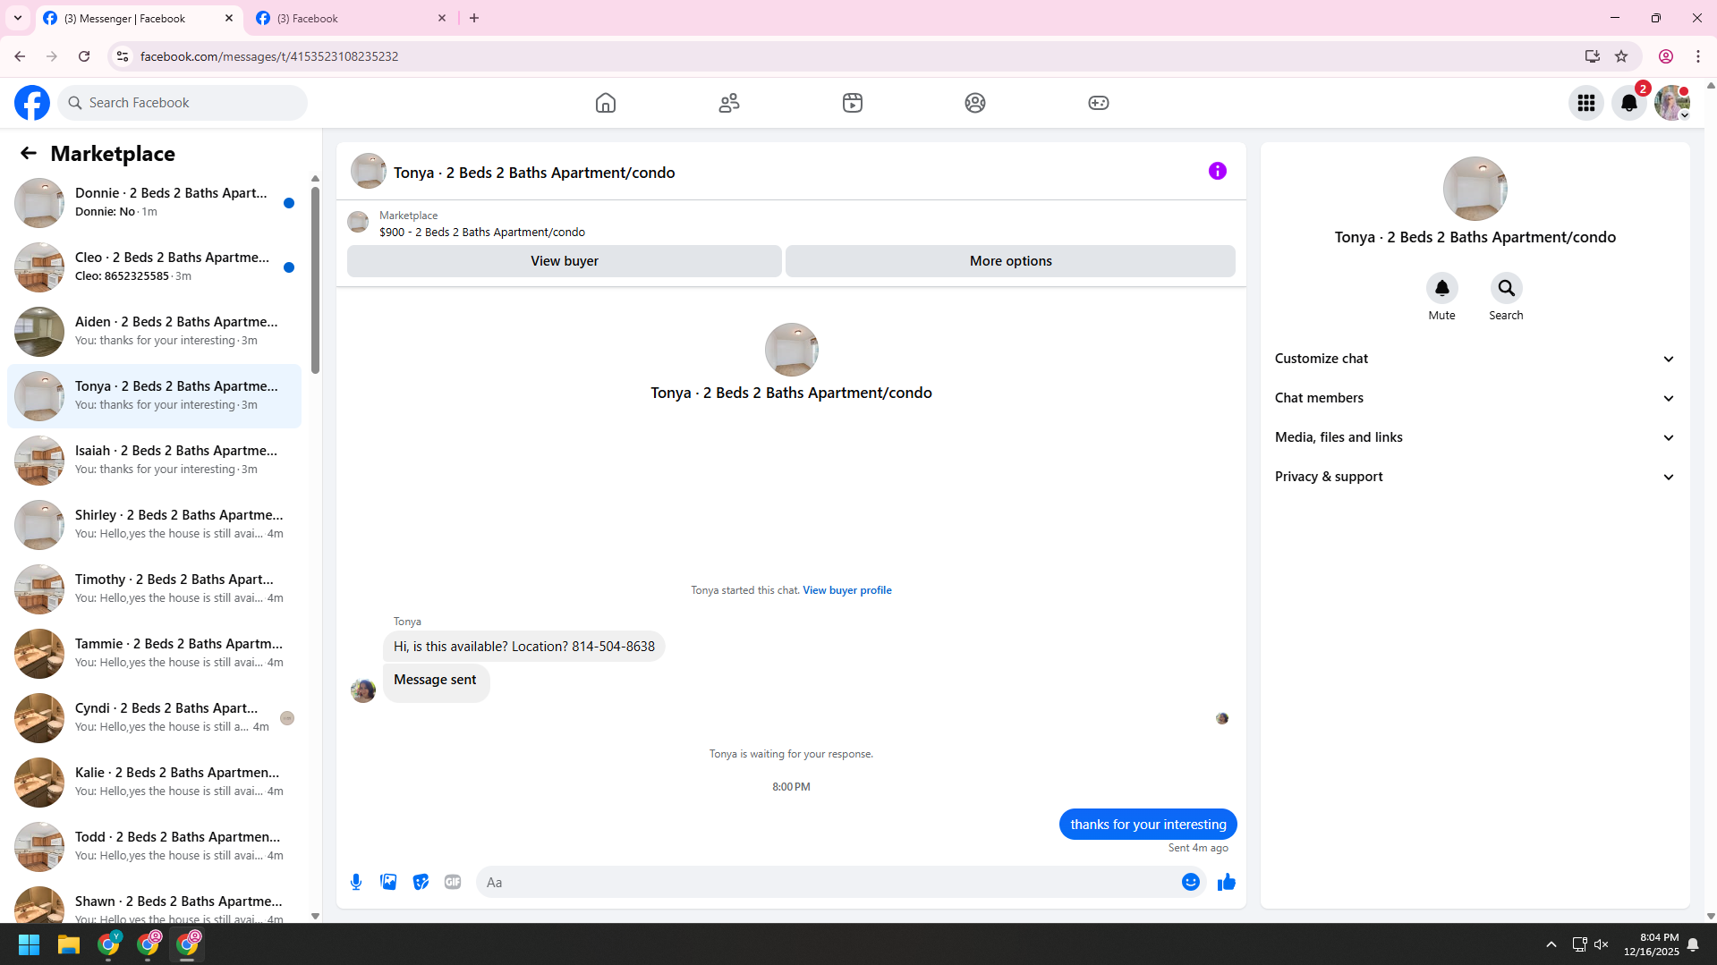1717x965 pixels.
Task: Open the emoji picker in message box
Action: 1191,882
